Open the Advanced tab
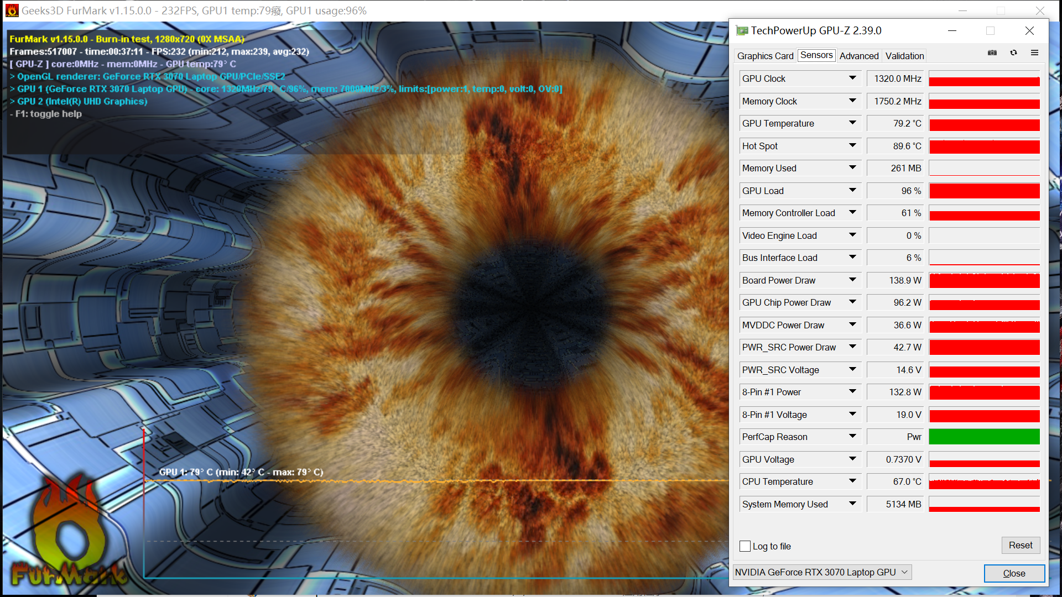This screenshot has height=597, width=1062. point(858,56)
